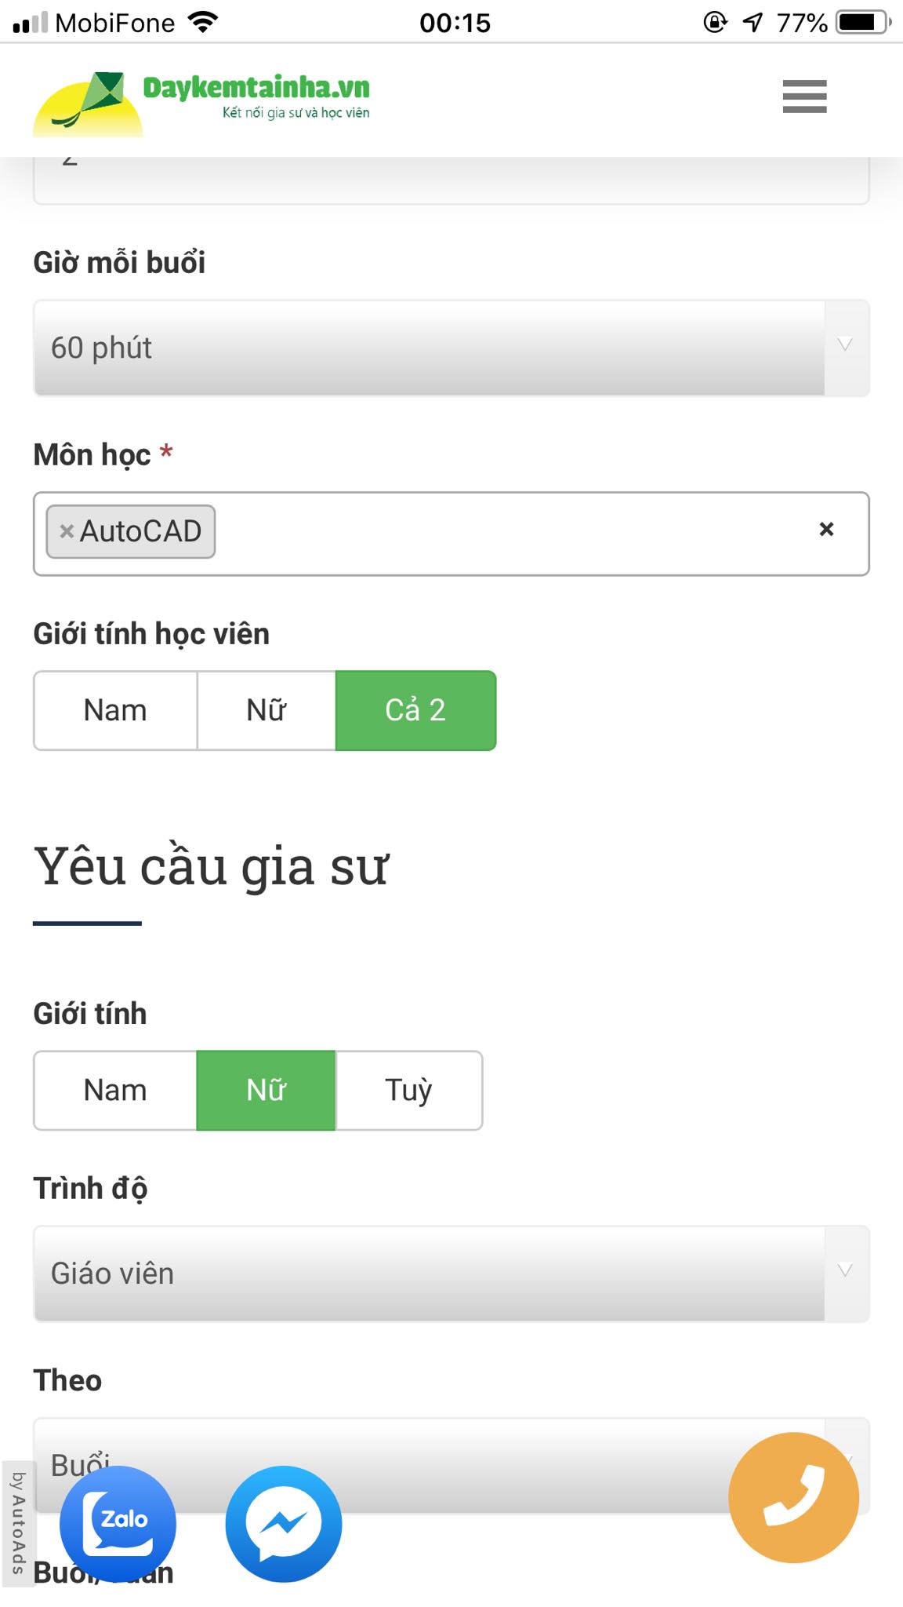Tap the orange phone call button

pos(794,1496)
